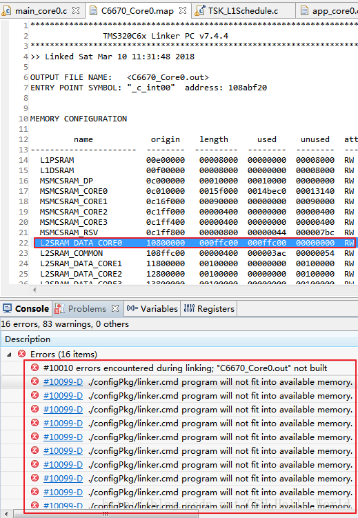The image size is (358, 518).
Task: Open the first #10099-D error link
Action: click(63, 382)
